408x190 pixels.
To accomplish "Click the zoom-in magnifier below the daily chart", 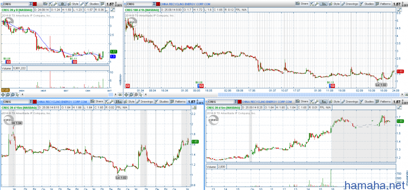I will click(8, 95).
